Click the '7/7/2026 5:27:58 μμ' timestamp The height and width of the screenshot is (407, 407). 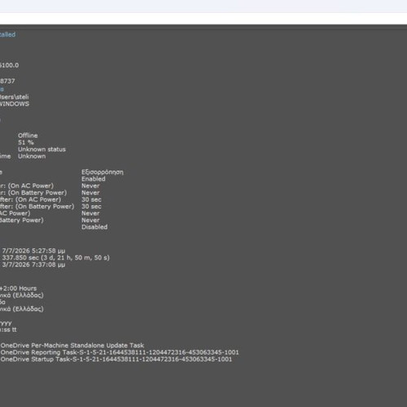(33, 251)
